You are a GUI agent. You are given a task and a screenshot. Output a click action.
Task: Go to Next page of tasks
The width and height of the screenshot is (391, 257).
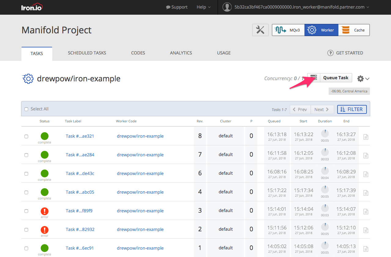click(322, 110)
